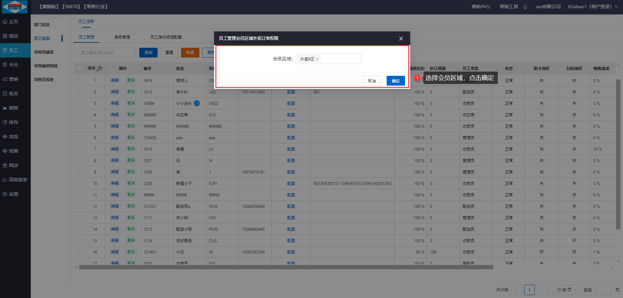Open 导购员绩效 in the submenu

[x=44, y=52]
